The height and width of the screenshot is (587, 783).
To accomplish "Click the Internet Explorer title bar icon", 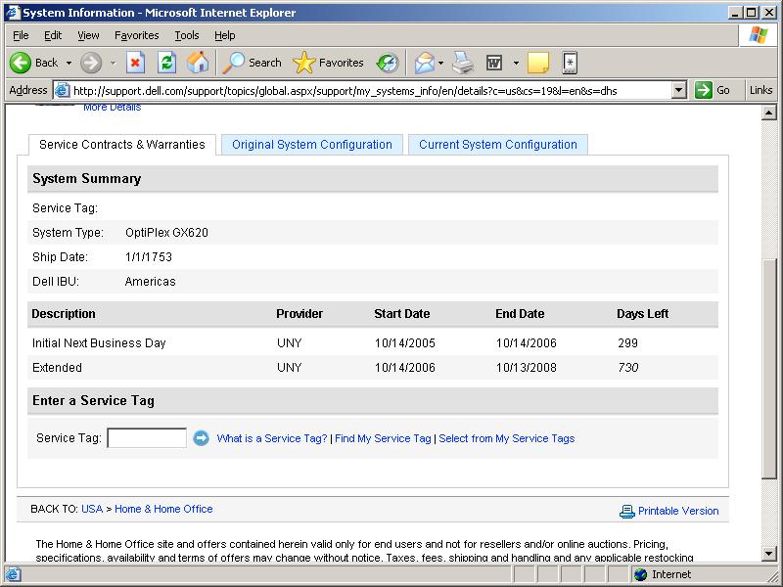I will (x=12, y=13).
